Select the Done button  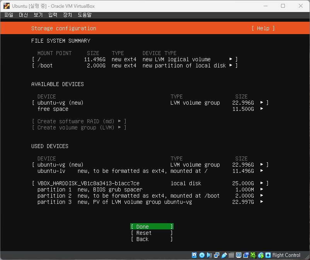pos(152,227)
